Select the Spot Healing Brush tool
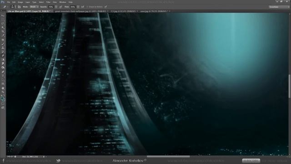The width and height of the screenshot is (291, 164). (3, 40)
